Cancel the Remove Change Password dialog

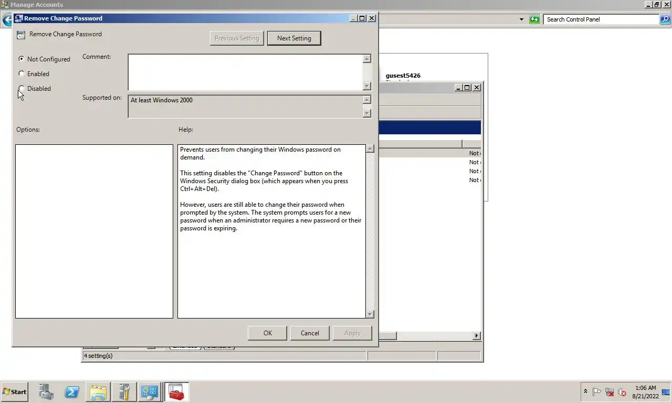coord(310,333)
